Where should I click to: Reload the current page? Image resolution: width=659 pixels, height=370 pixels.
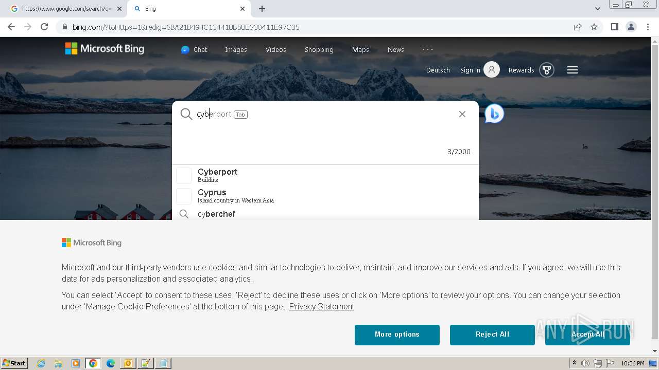[44, 27]
